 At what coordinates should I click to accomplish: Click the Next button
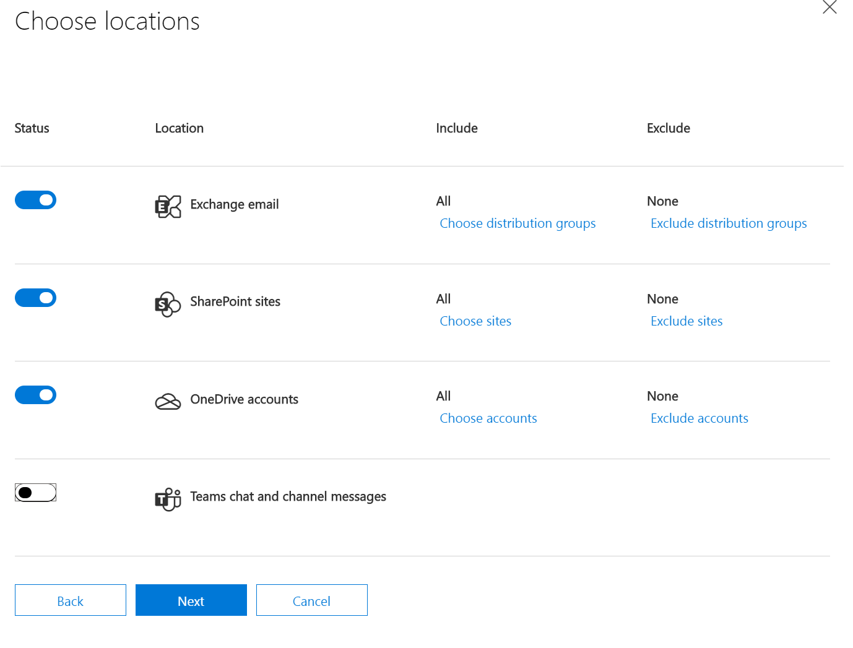coord(191,600)
